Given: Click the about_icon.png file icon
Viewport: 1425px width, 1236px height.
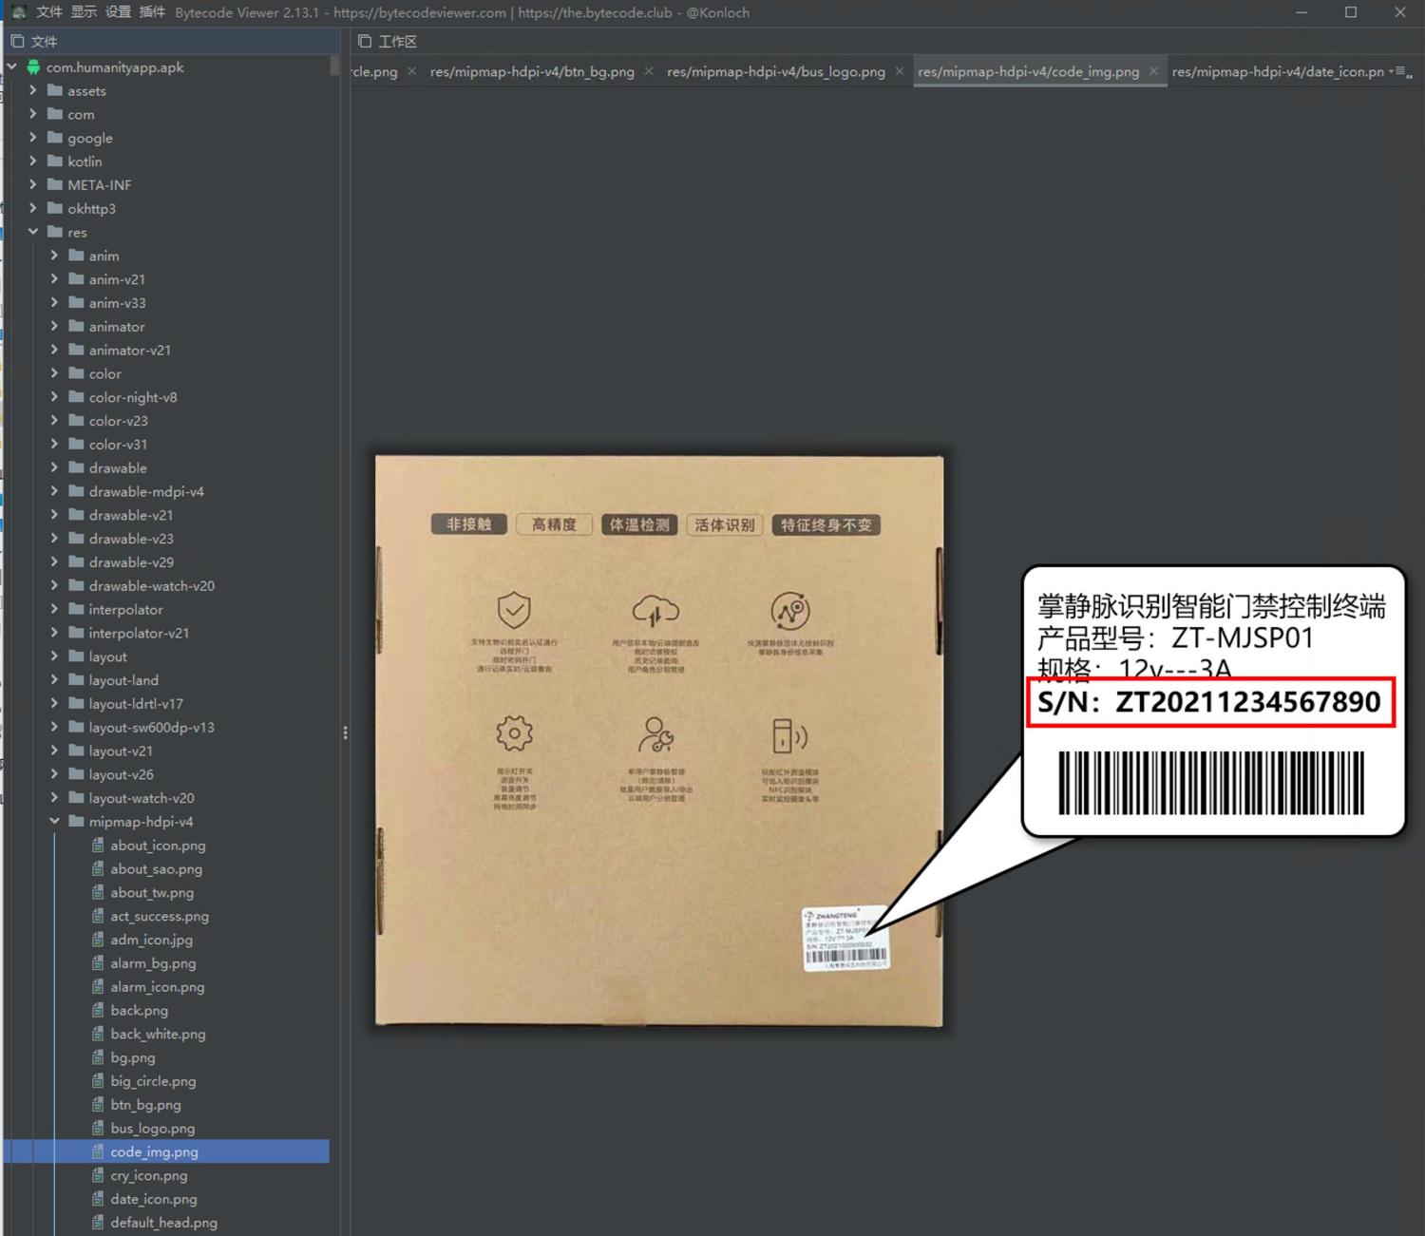Looking at the screenshot, I should click(x=98, y=846).
